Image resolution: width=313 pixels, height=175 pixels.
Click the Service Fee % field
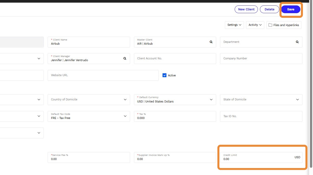coord(89,157)
